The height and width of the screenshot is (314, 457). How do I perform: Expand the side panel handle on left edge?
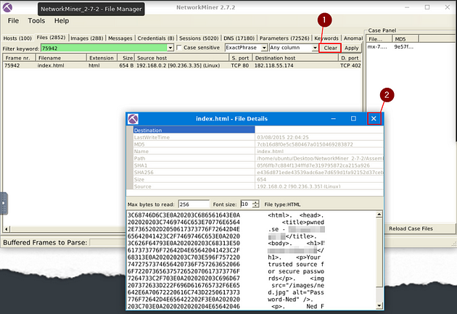[4, 203]
